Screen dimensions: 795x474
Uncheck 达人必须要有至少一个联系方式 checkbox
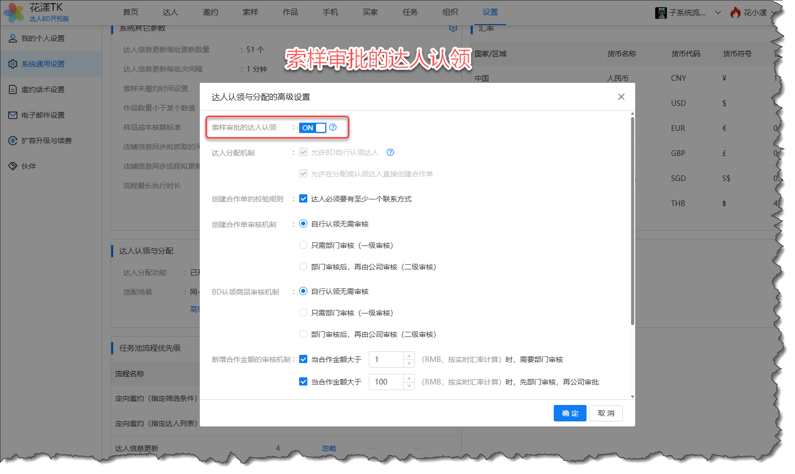303,199
